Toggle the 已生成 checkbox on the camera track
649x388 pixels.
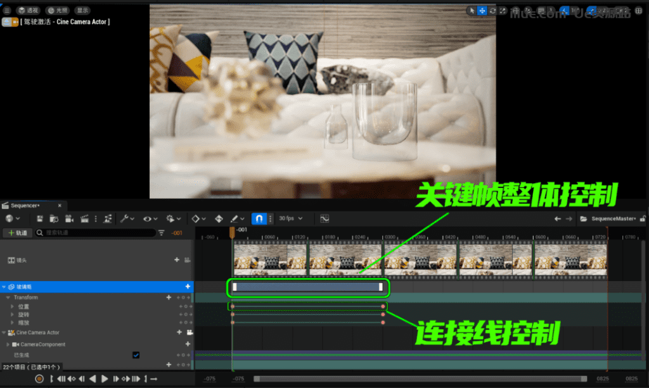click(x=136, y=355)
